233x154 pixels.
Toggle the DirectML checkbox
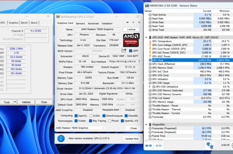pos(126,116)
